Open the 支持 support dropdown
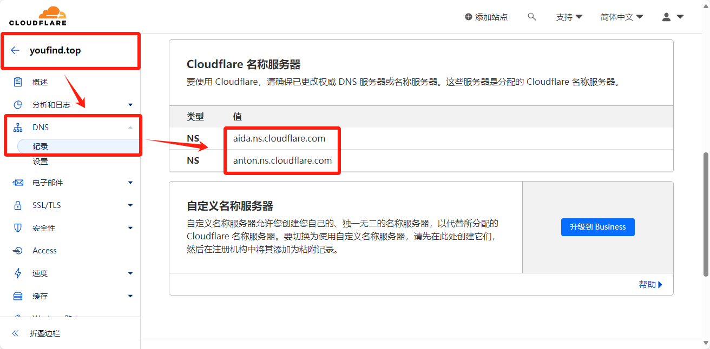 click(x=569, y=17)
